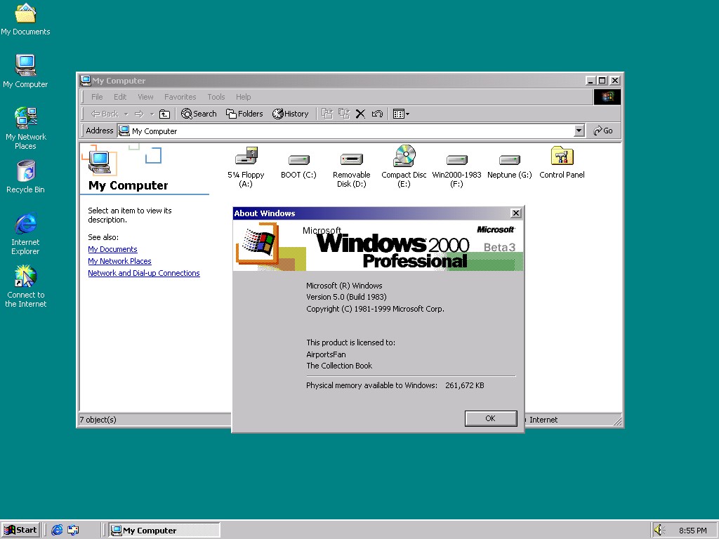Follow the My Documents link in side pane

coord(113,249)
